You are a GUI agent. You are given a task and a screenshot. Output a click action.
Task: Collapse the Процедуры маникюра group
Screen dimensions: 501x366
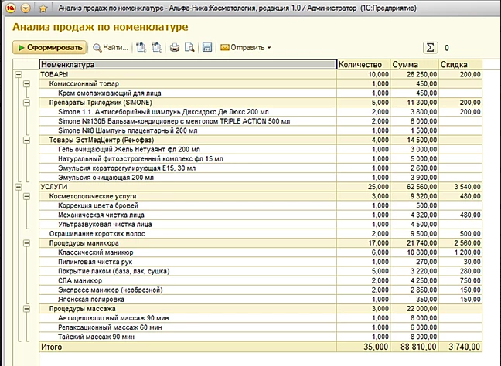[26, 242]
